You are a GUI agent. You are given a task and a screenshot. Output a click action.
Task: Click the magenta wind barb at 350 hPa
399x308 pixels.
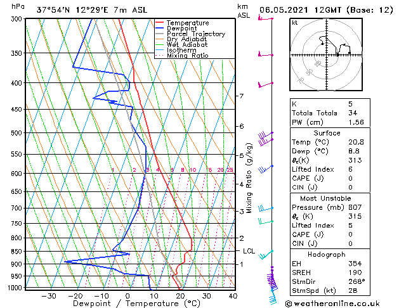[265, 55]
